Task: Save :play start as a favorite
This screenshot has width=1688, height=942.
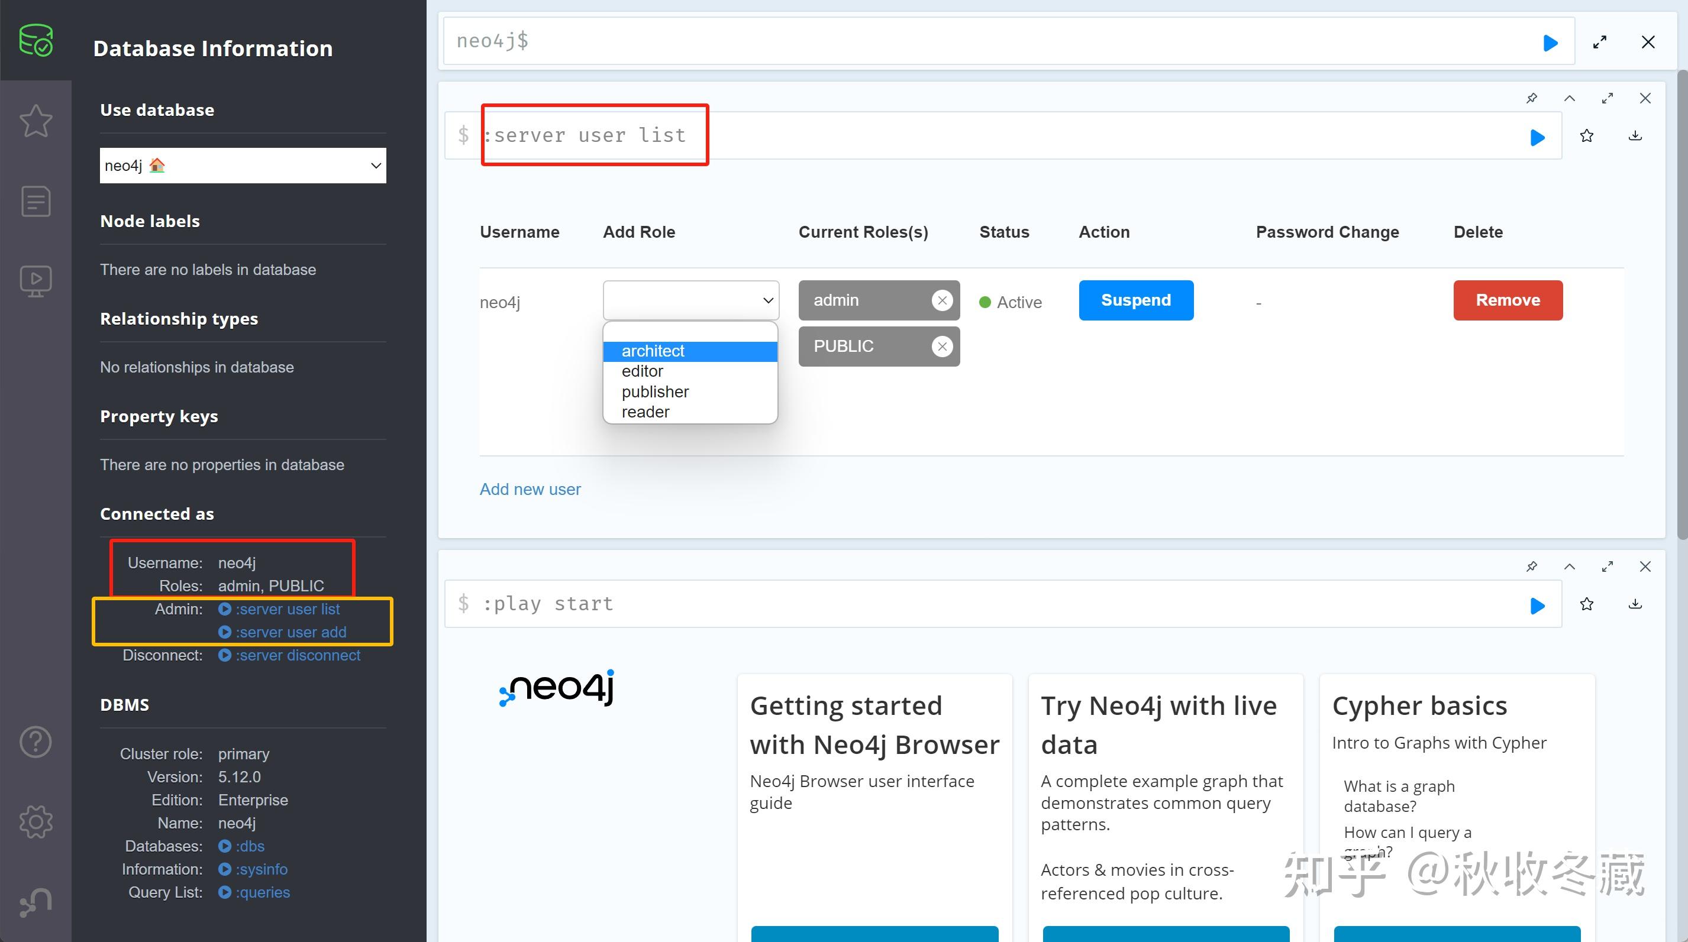Action: tap(1587, 604)
